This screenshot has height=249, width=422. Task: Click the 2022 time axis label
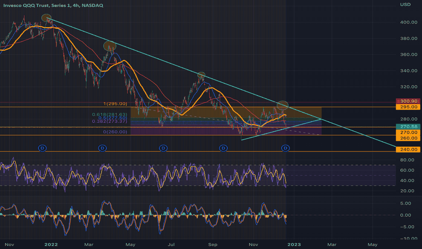(x=51, y=244)
